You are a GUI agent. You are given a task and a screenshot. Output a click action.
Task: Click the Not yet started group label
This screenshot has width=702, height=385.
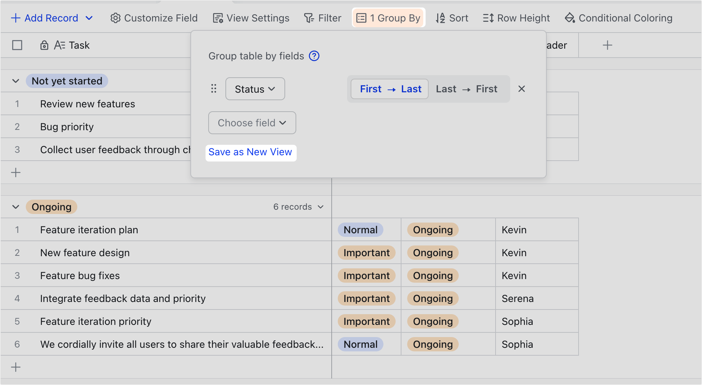(x=67, y=81)
